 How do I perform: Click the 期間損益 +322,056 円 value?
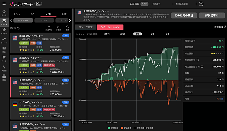click(x=217, y=47)
